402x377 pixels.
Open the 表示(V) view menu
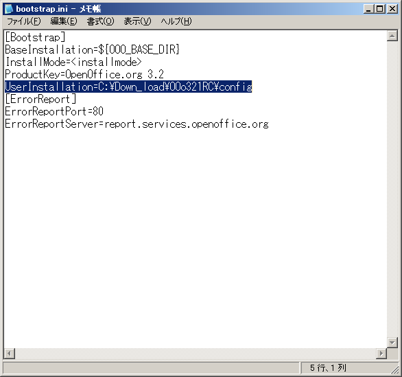(137, 21)
